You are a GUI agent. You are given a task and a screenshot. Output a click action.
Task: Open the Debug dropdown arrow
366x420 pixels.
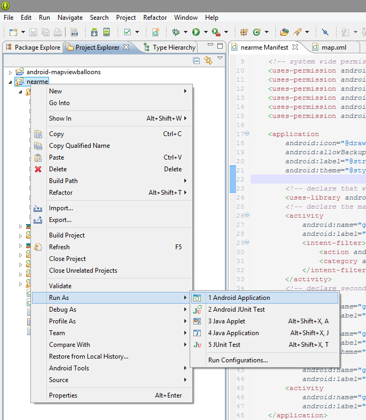185,33
